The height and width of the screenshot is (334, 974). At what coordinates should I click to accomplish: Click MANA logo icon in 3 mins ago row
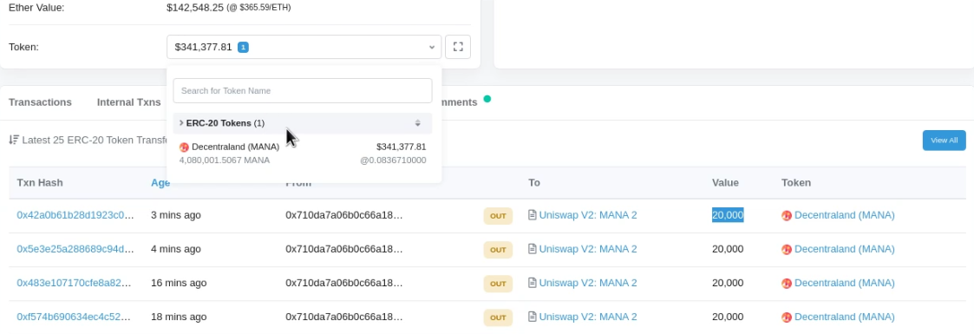(x=787, y=215)
